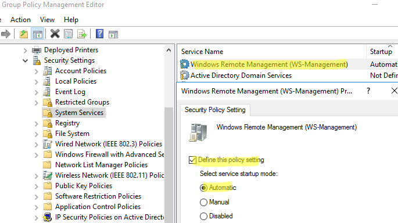Expand the Local Policies node
This screenshot has width=398, height=223.
click(36, 82)
